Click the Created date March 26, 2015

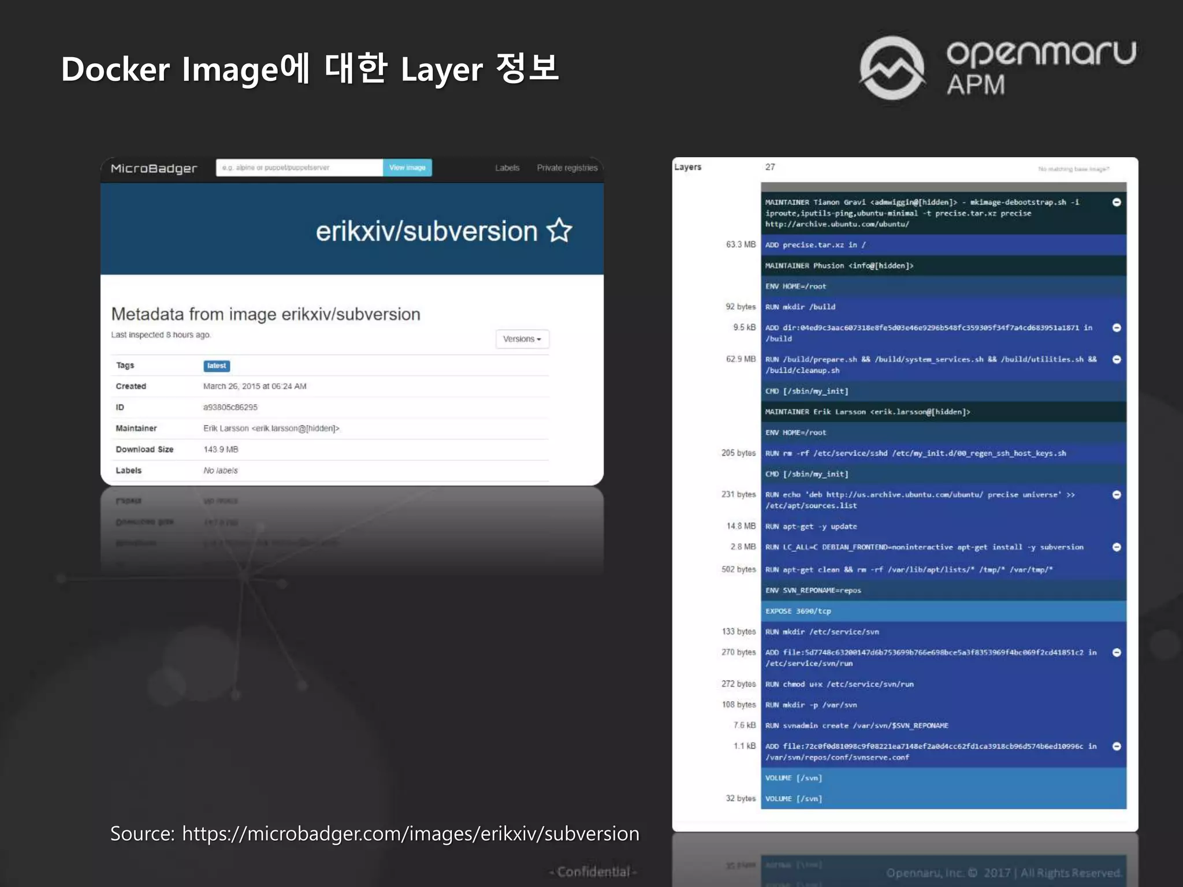pos(255,386)
